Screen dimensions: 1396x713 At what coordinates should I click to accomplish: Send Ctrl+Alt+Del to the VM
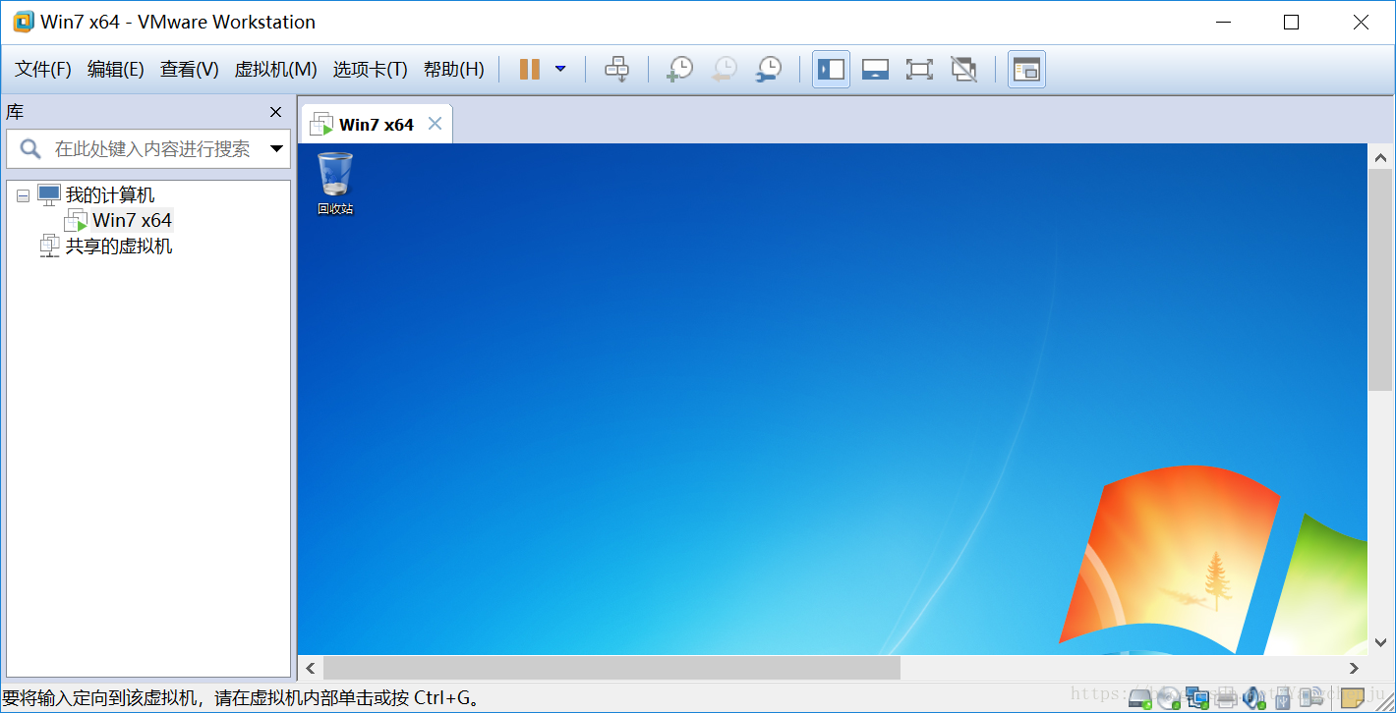click(617, 70)
